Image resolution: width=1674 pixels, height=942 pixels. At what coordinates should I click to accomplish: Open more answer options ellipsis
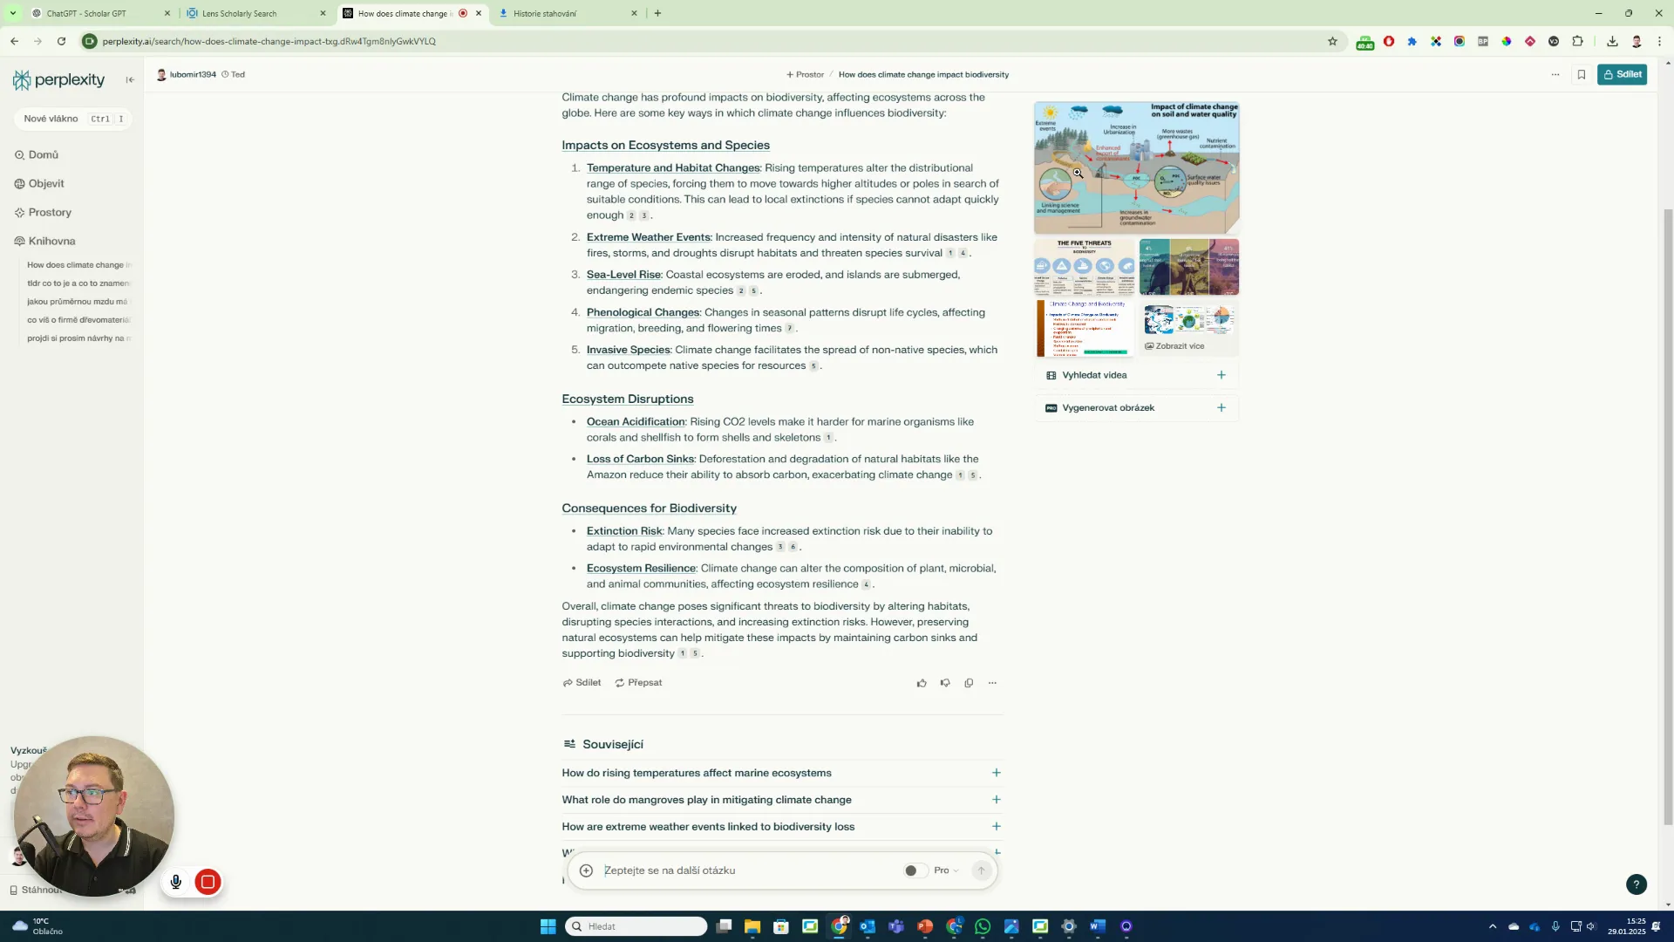[992, 683]
